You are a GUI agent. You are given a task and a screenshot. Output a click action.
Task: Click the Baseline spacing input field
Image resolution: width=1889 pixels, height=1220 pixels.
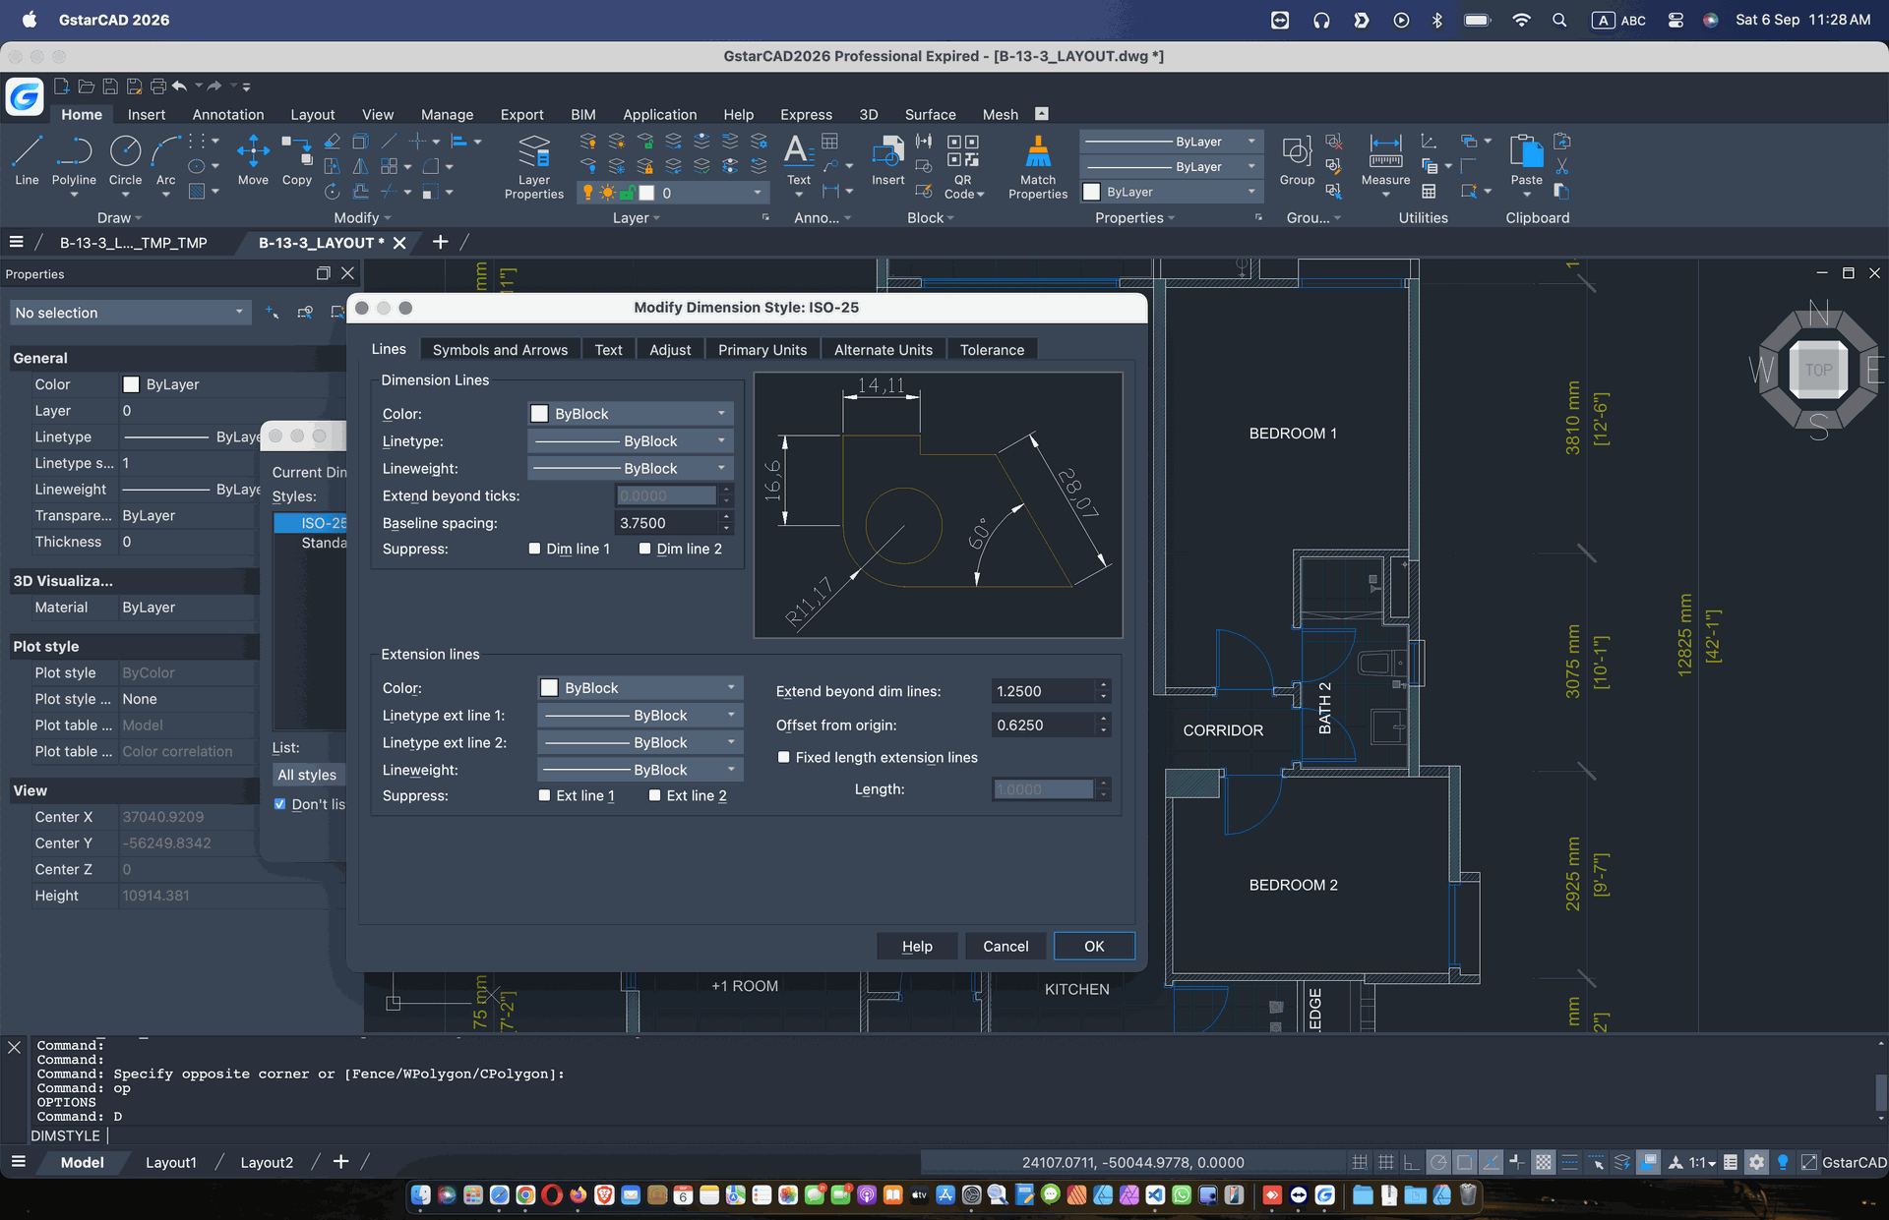coord(667,522)
